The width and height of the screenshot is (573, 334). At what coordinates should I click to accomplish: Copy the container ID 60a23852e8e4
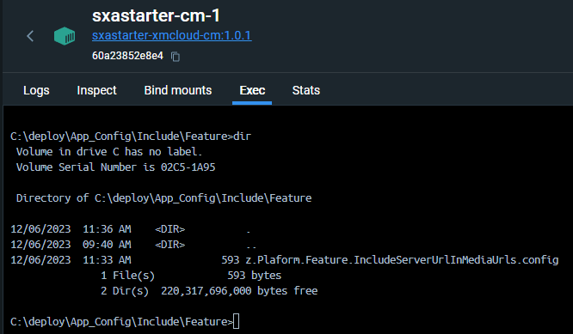point(176,57)
